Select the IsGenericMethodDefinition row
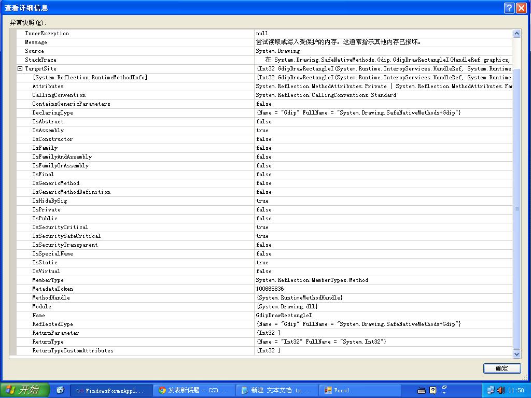The height and width of the screenshot is (398, 531). click(264, 192)
